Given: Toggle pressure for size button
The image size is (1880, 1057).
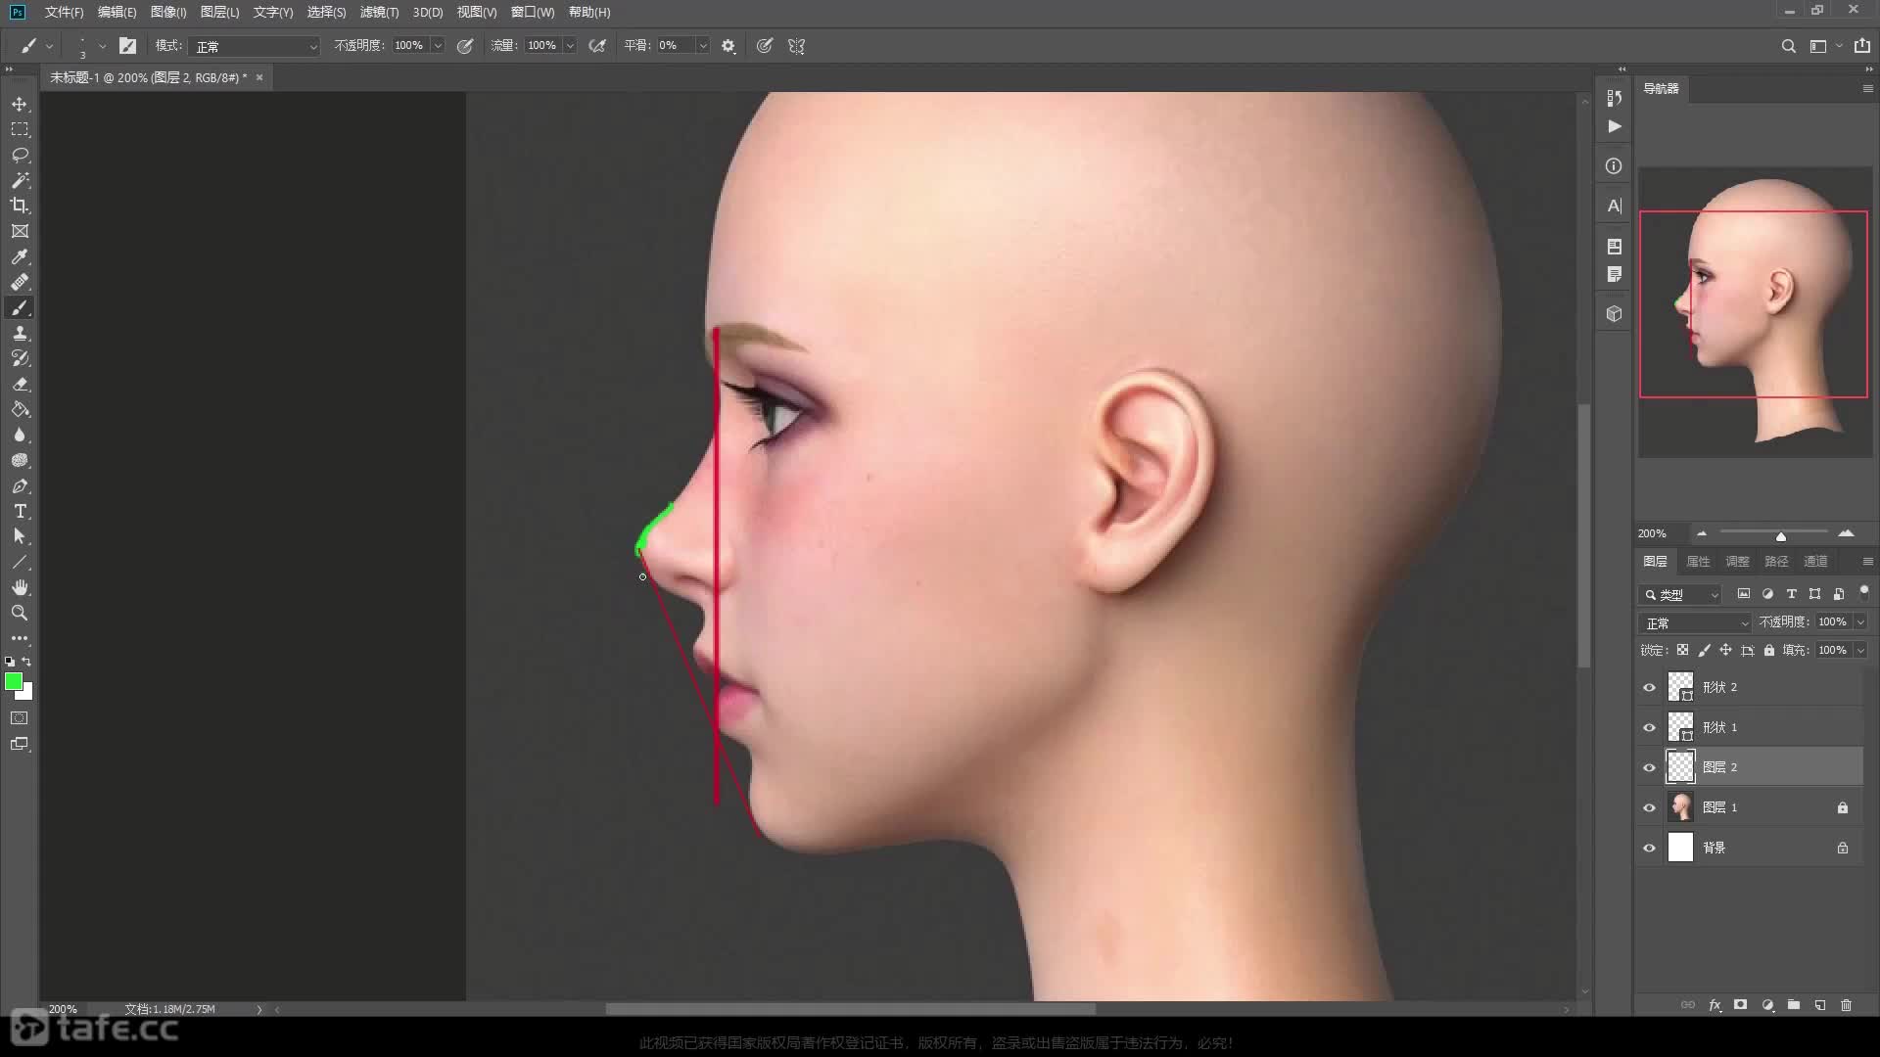Looking at the screenshot, I should point(765,46).
